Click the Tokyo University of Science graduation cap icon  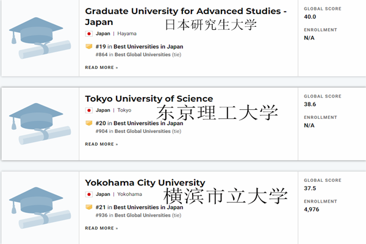click(x=40, y=124)
